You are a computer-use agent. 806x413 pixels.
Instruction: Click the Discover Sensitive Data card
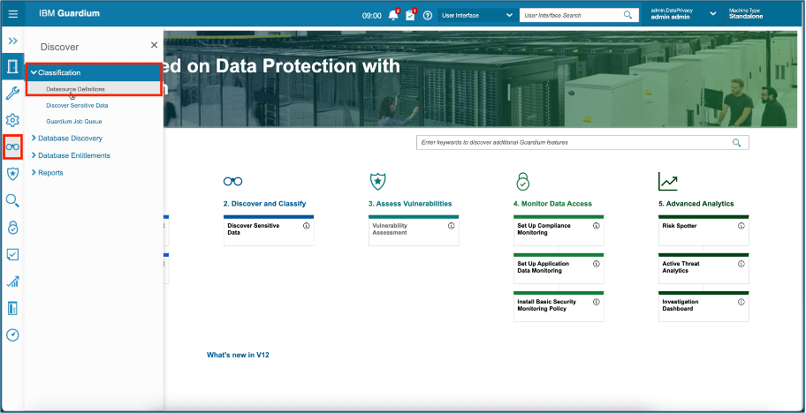tap(269, 231)
